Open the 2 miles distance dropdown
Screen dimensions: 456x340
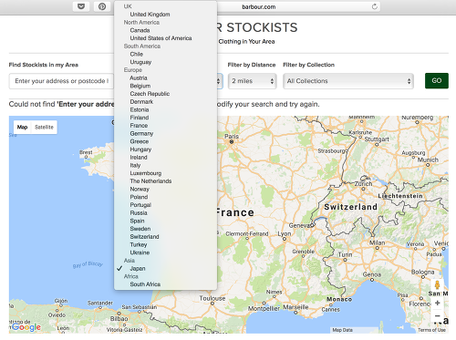point(253,81)
